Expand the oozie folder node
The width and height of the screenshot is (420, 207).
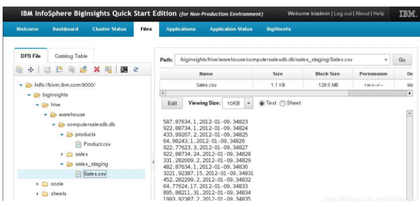38,184
